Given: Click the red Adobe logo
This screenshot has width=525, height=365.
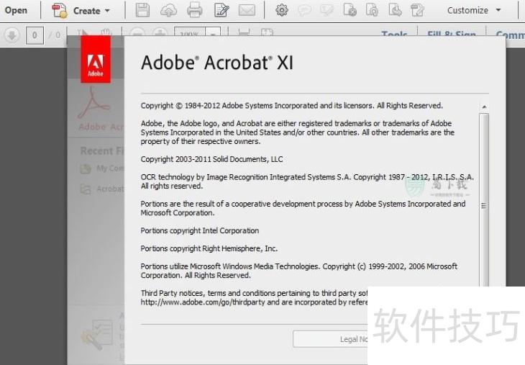Looking at the screenshot, I should 96,59.
